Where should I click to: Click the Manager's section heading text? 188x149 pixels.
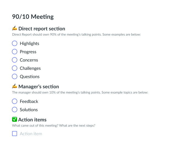(38, 86)
